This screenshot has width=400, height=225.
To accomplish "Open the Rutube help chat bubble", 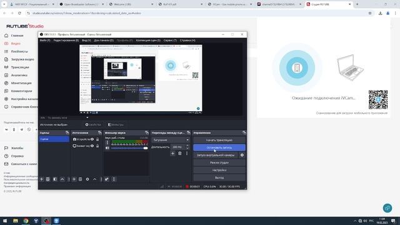I will tap(387, 208).
